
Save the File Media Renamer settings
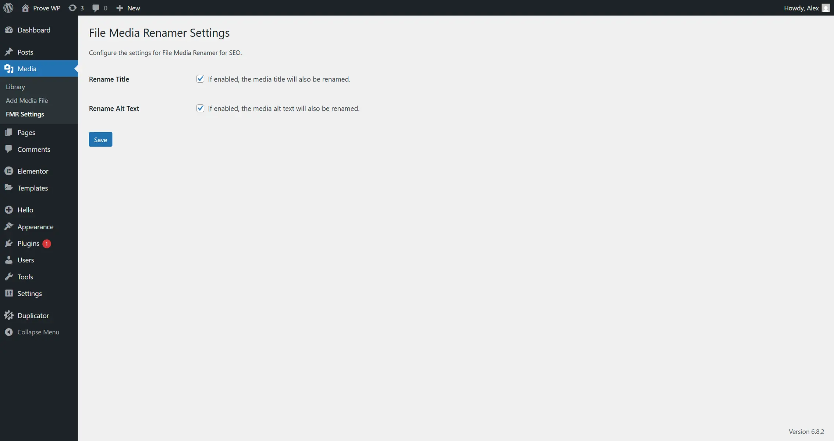(x=100, y=139)
